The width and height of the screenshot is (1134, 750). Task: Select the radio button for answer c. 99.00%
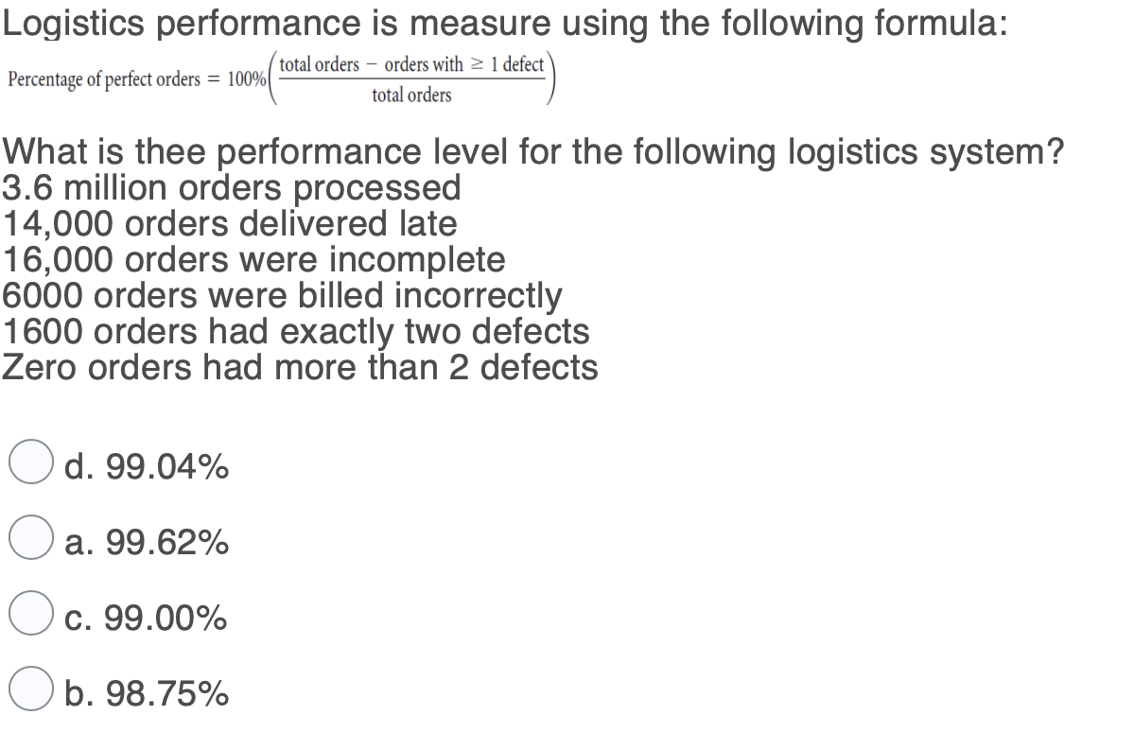29,616
